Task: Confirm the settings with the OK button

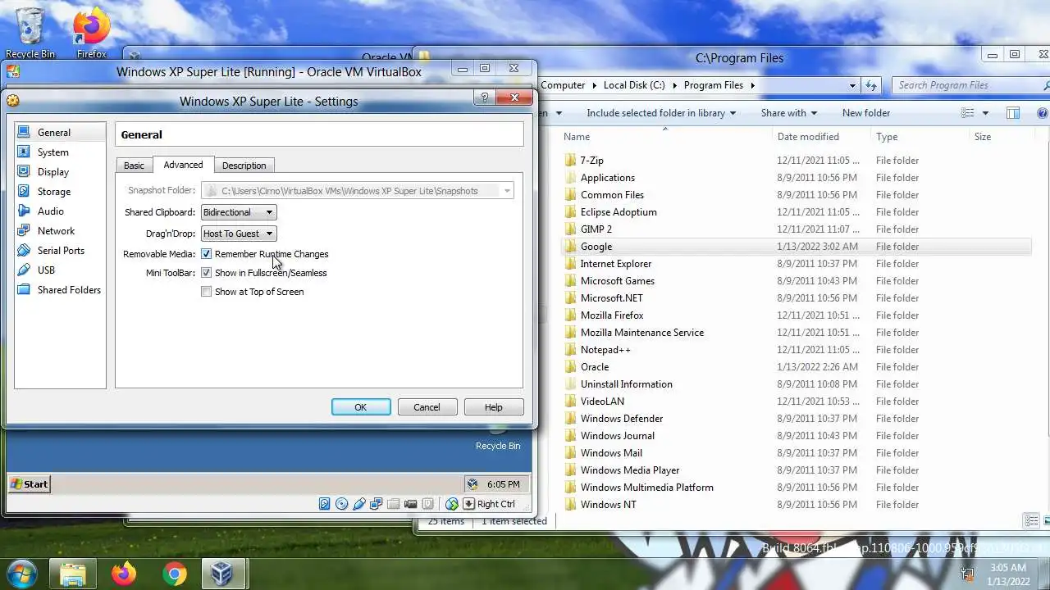Action: click(x=361, y=407)
